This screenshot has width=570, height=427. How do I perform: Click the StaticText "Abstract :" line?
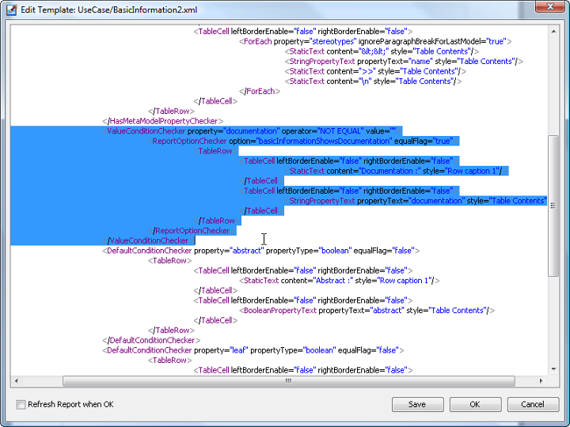(x=339, y=280)
